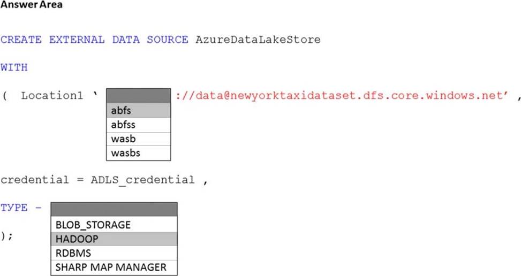The width and height of the screenshot is (521, 276).
Task: Select the SHARP MAP MANAGER option
Action: coord(114,267)
